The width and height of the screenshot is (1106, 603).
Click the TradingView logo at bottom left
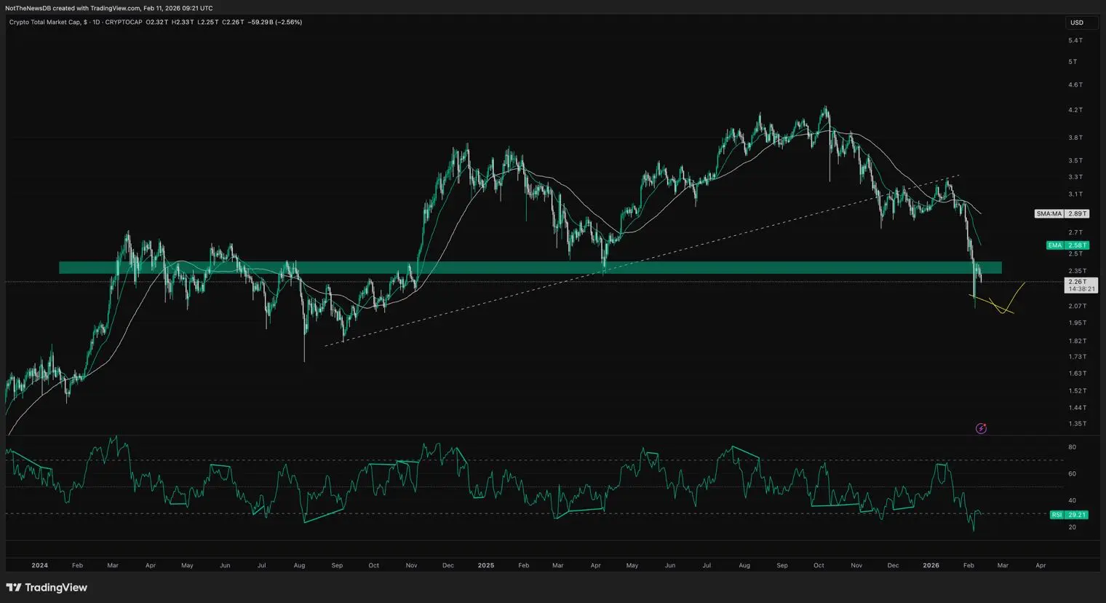click(x=47, y=588)
